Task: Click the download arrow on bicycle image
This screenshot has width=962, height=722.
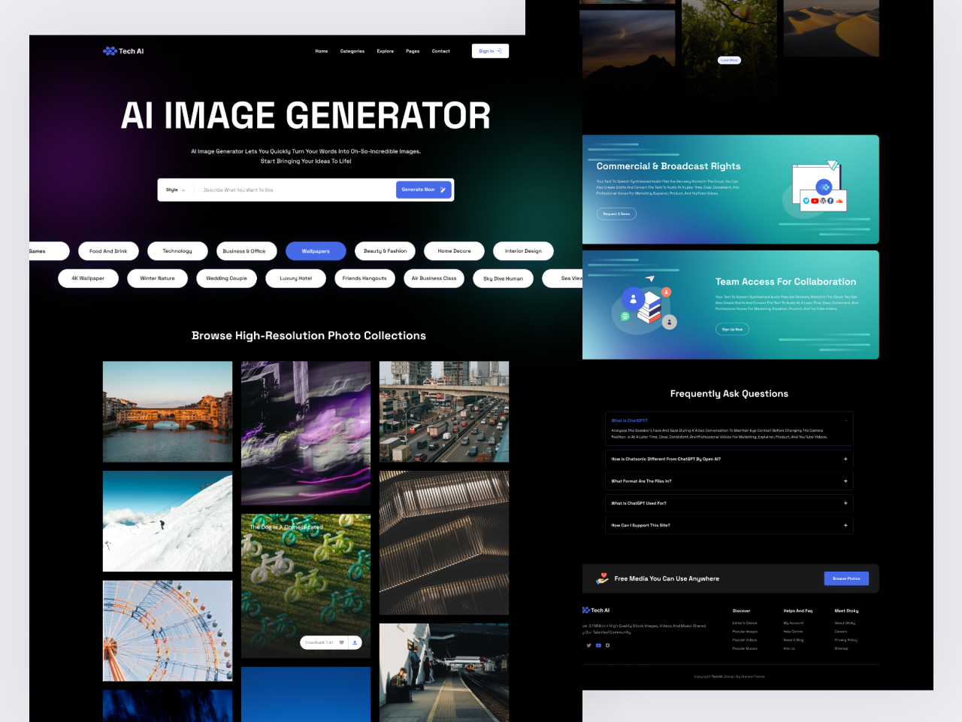Action: [x=355, y=642]
